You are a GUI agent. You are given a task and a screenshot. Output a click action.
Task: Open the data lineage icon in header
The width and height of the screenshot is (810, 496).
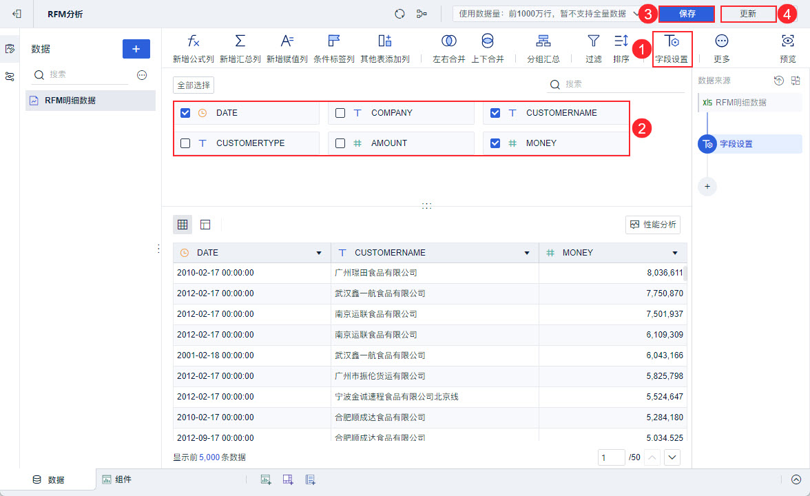point(422,14)
